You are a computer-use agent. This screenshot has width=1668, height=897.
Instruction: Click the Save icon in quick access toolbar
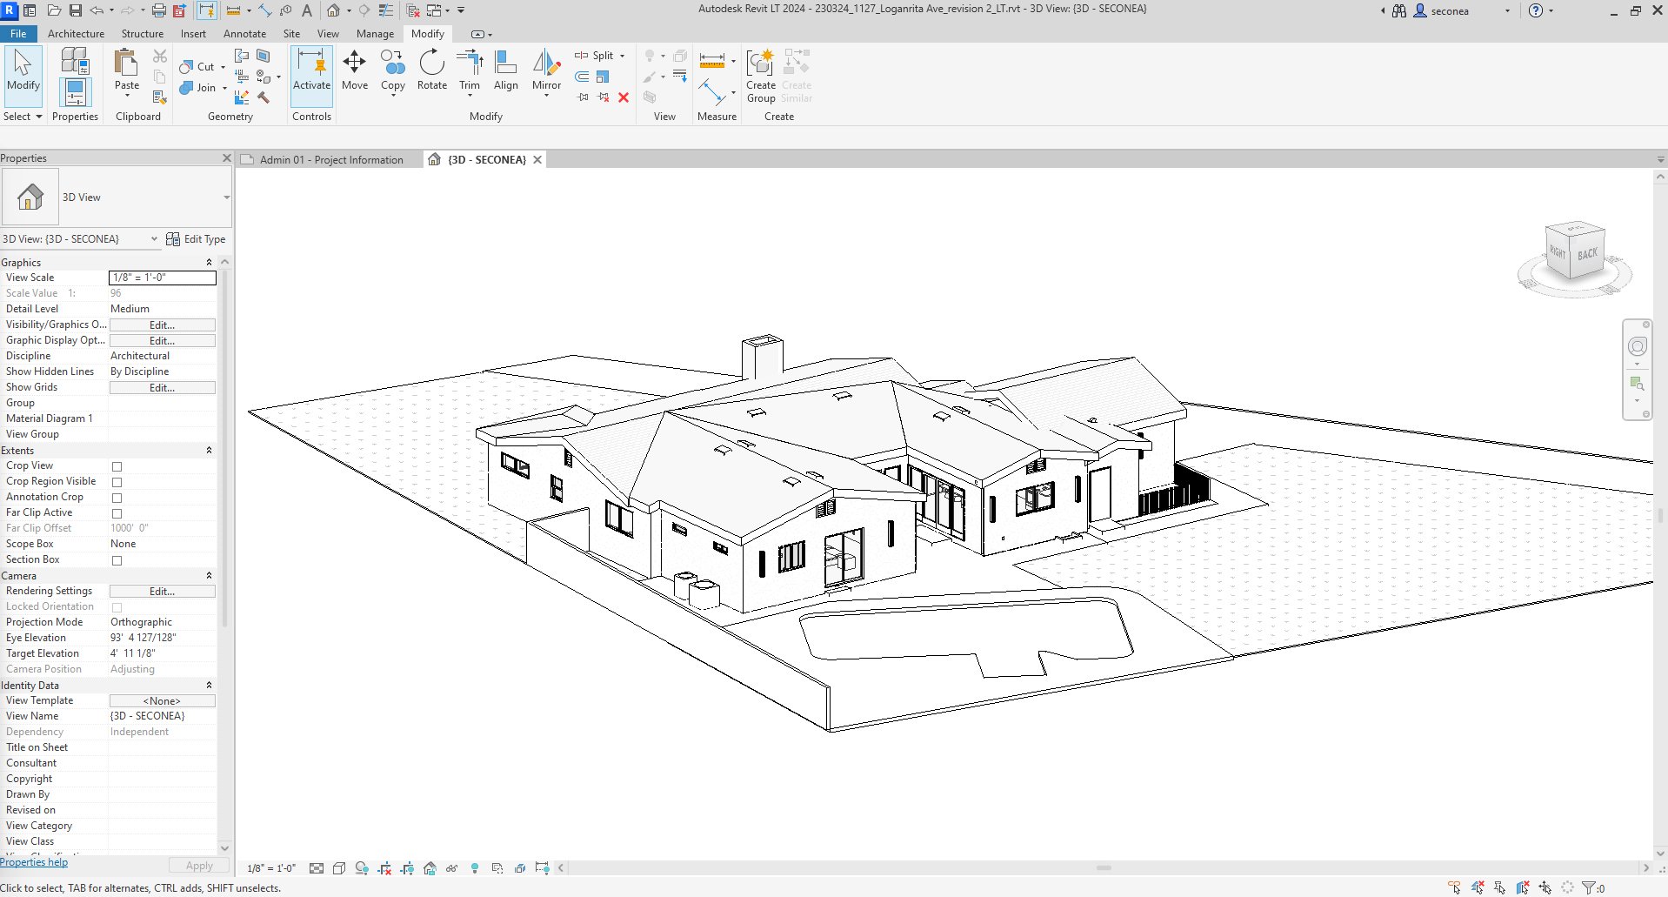point(75,10)
